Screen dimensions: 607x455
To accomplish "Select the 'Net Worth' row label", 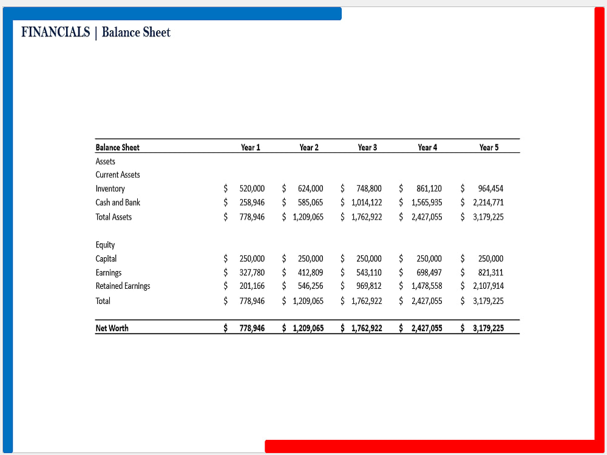I will (x=112, y=328).
